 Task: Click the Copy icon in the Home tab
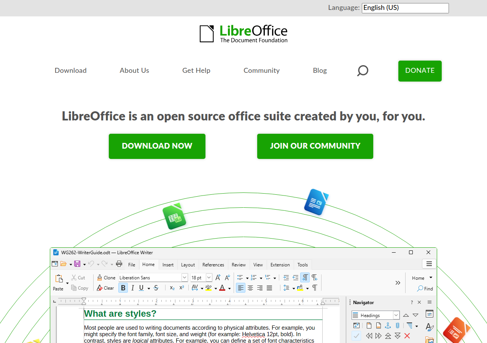click(74, 288)
